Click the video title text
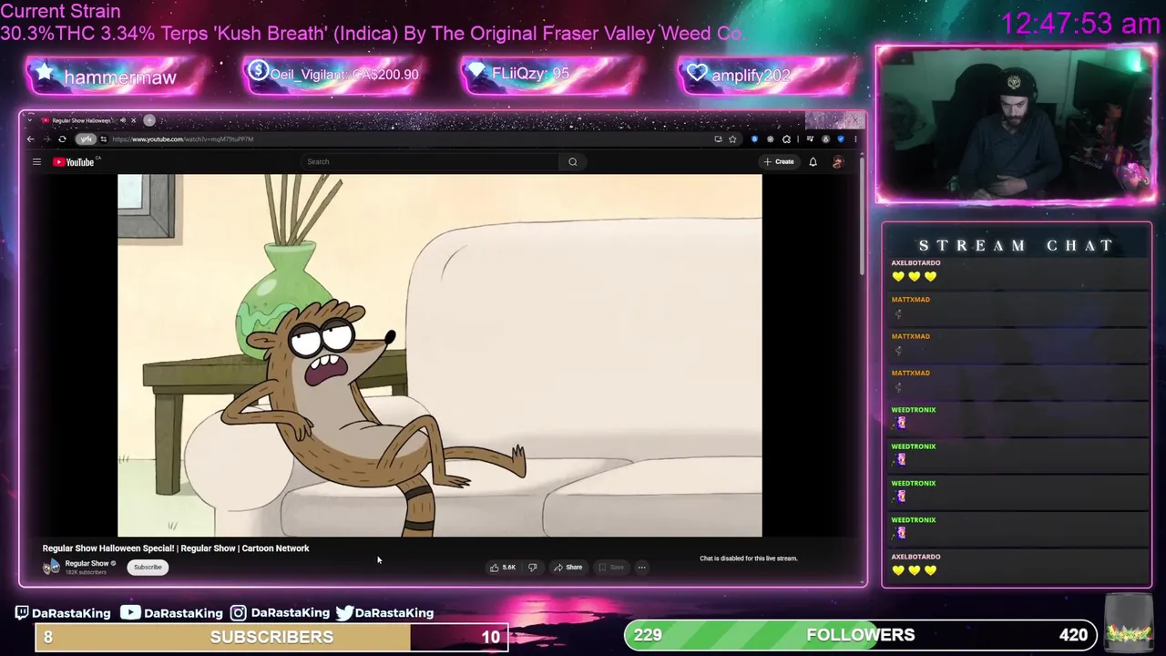The width and height of the screenshot is (1166, 656). [x=176, y=548]
